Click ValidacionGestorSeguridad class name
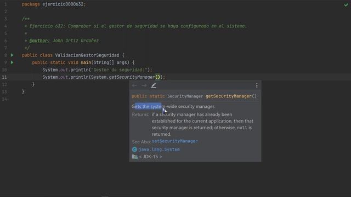Viewport: 351px width, 197px height. (x=87, y=55)
